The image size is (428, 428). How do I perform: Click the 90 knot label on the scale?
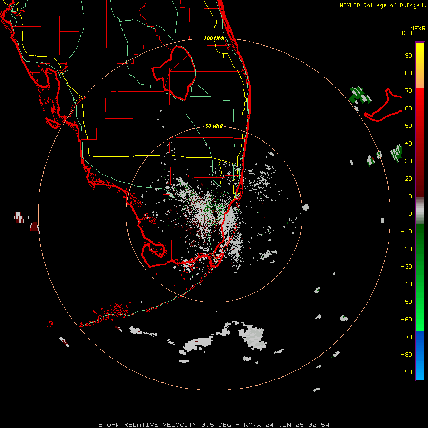point(409,56)
